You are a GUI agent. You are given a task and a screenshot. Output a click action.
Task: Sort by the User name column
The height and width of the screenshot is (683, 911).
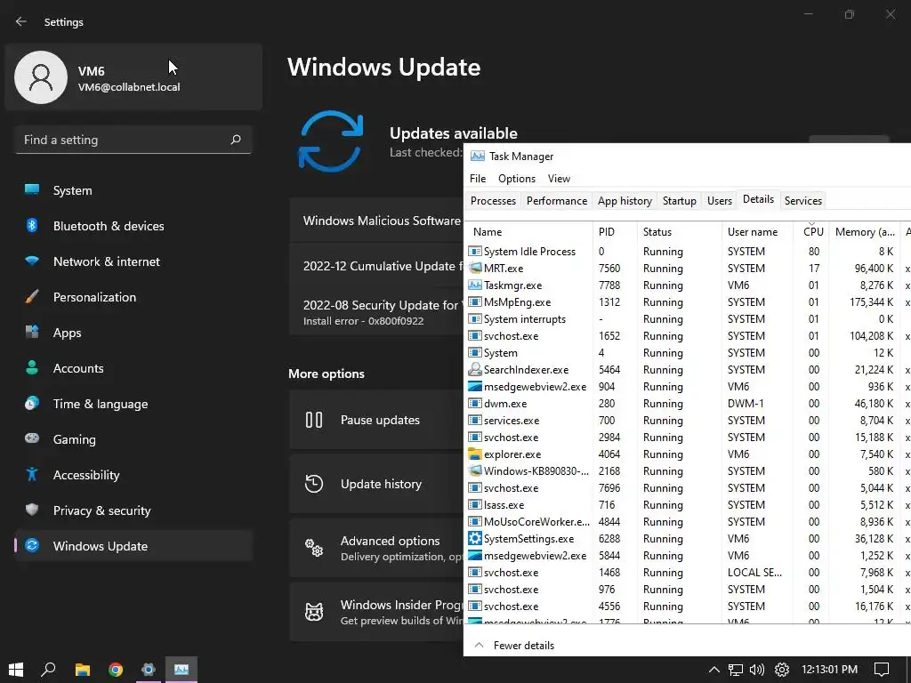pos(758,232)
